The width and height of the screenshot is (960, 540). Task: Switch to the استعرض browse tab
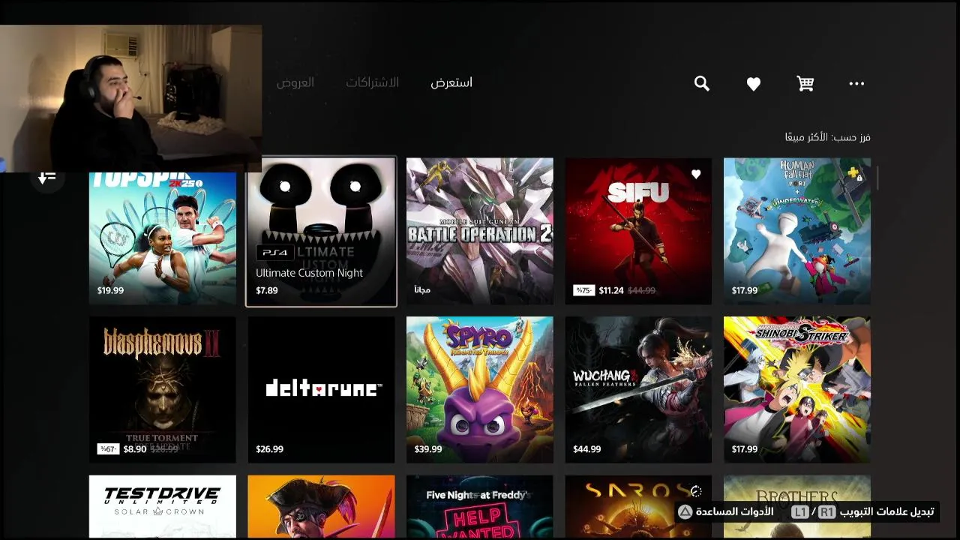(451, 82)
